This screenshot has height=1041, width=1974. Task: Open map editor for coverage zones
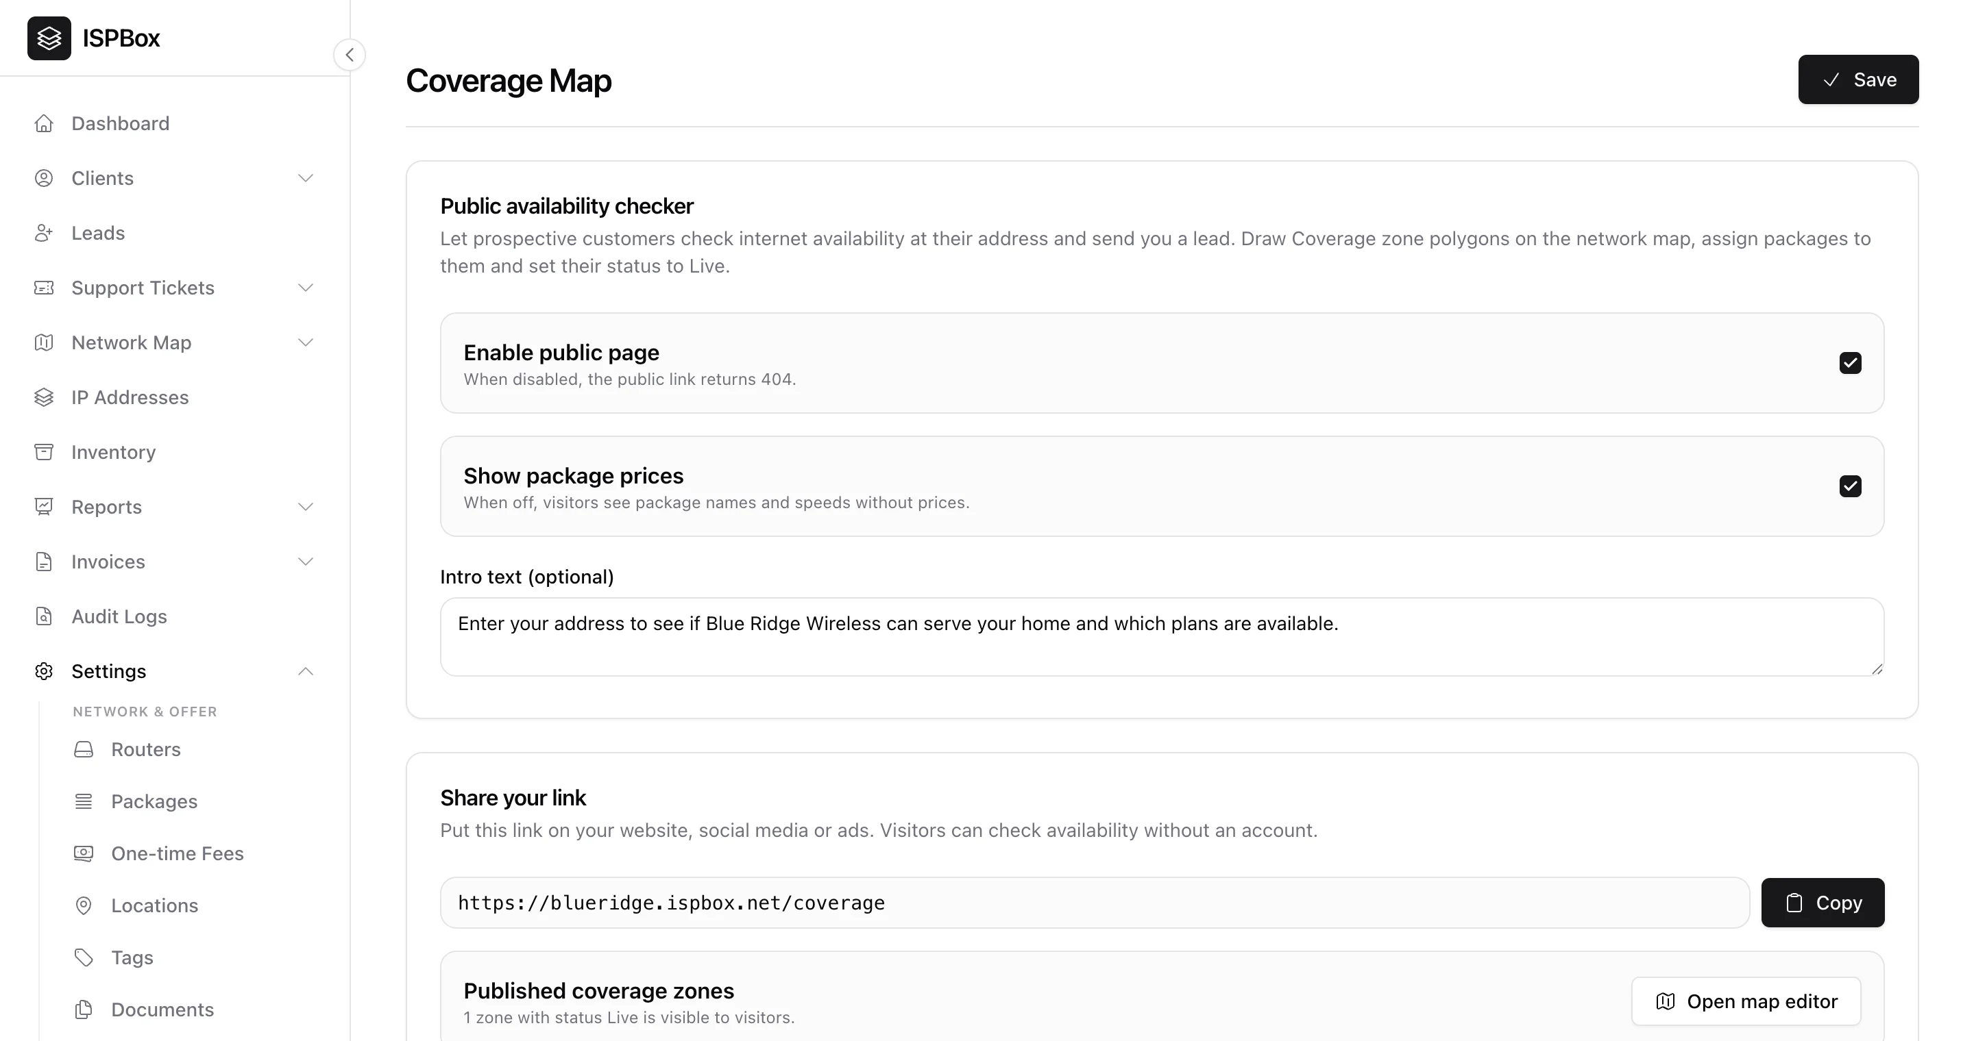point(1746,1002)
